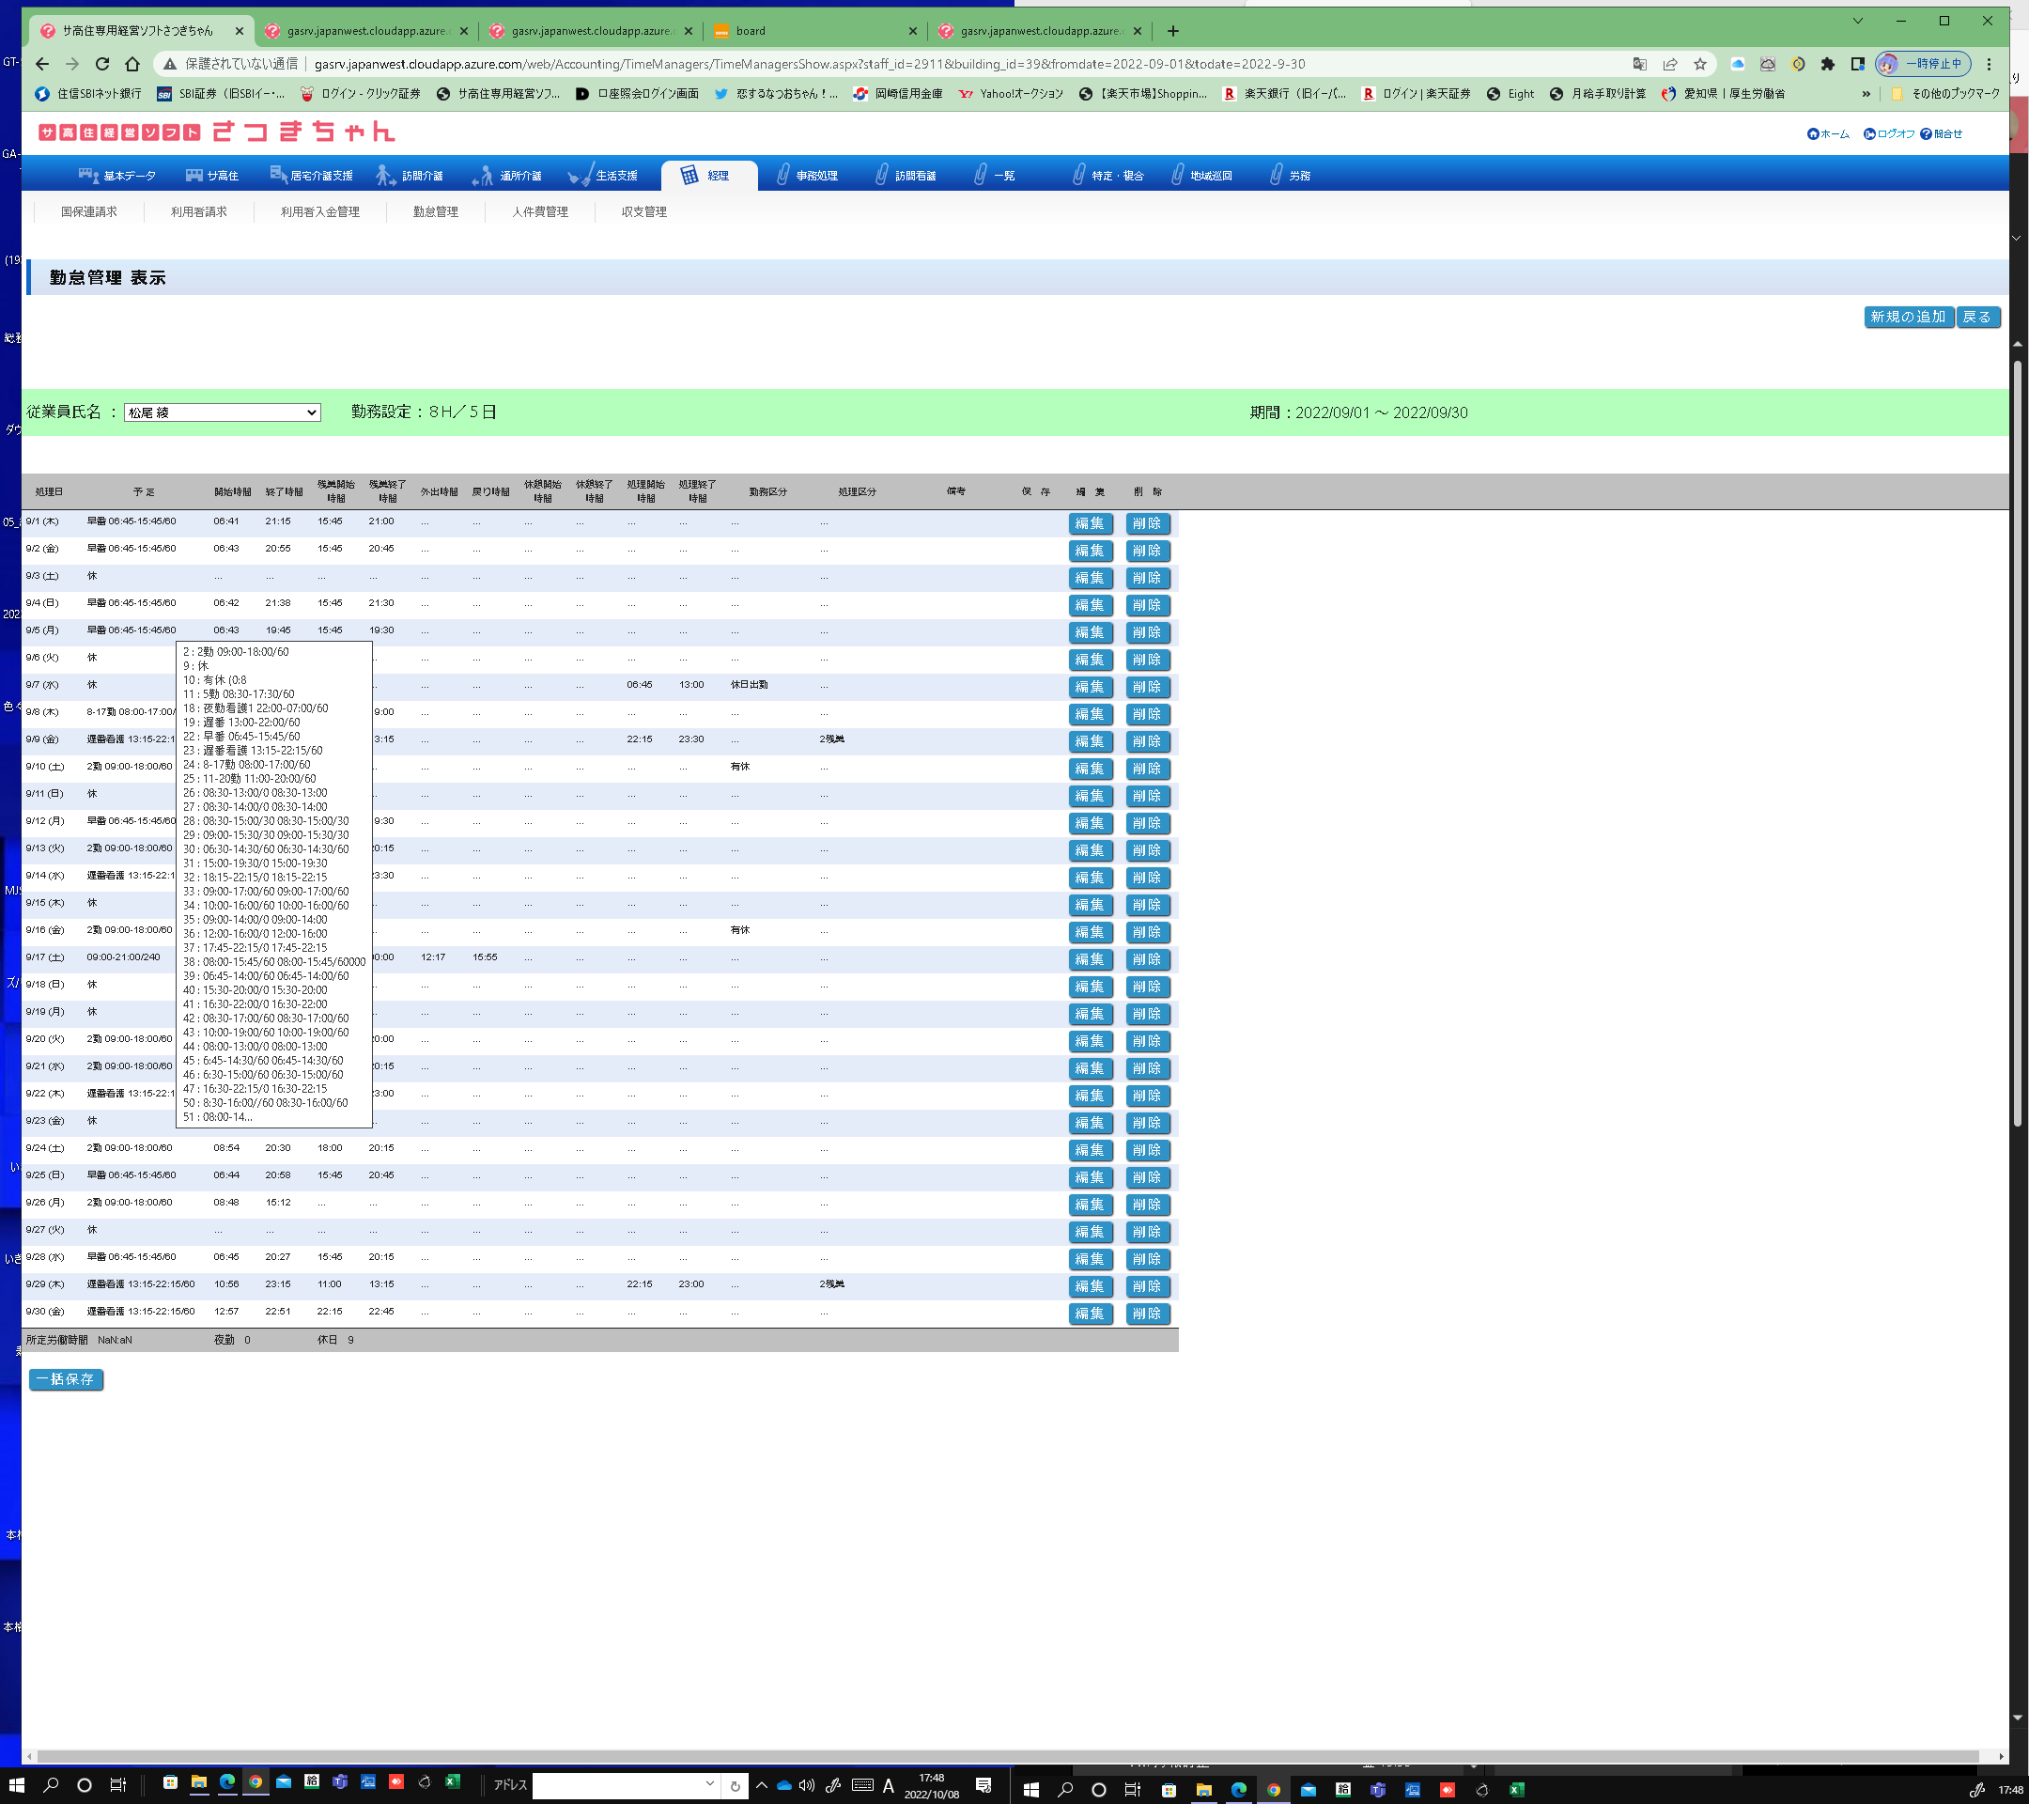Click the ログオフ logoff icon link
The image size is (2029, 1804).
tap(1888, 134)
